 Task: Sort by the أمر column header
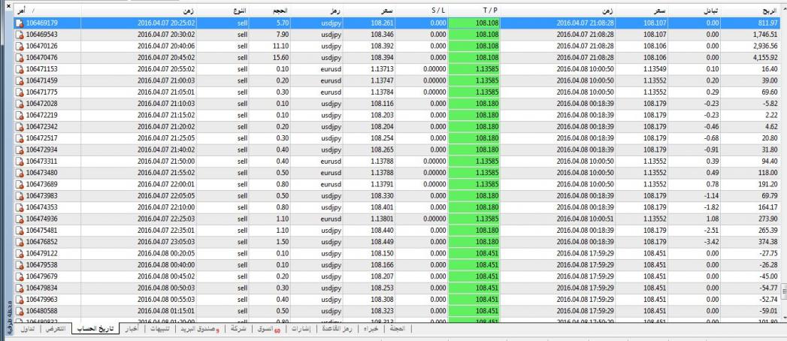pyautogui.click(x=47, y=10)
